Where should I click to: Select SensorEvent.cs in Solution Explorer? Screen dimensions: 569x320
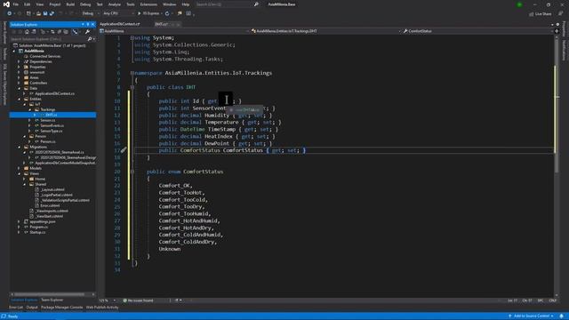52,125
